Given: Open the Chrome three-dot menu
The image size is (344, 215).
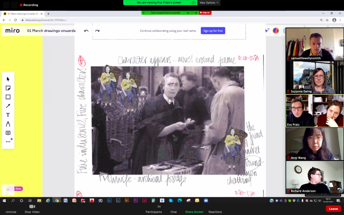Looking at the screenshot, I should point(340,20).
